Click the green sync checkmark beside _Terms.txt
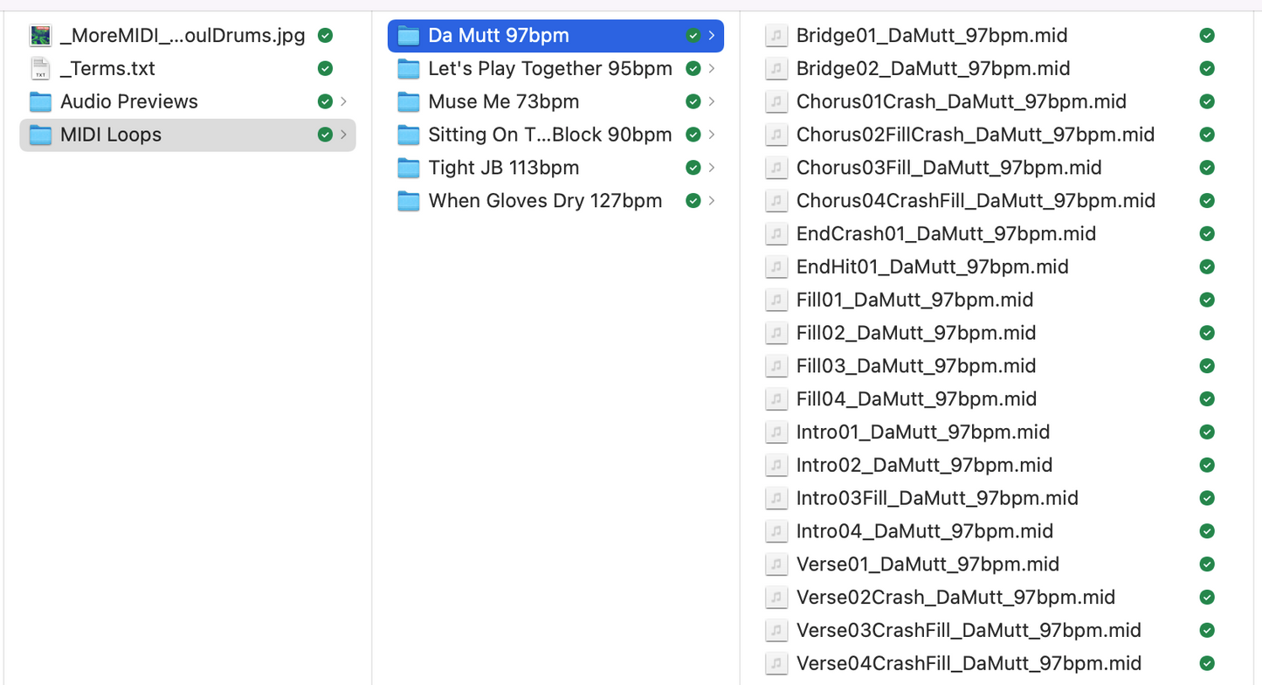 (325, 69)
